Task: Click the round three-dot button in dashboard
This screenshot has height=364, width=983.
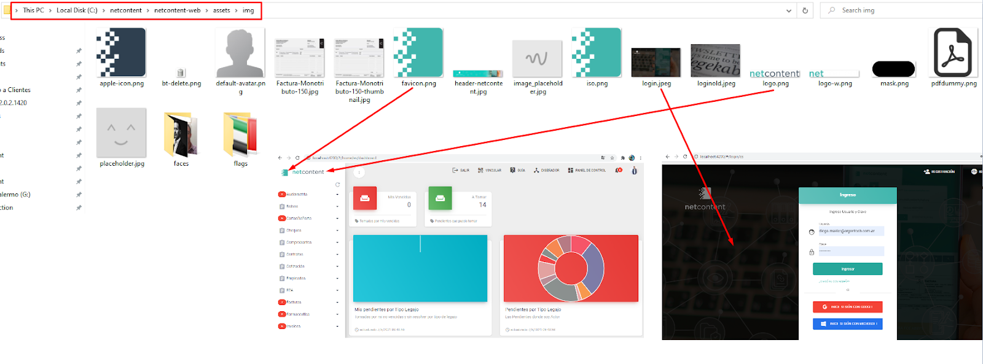Action: coord(359,172)
